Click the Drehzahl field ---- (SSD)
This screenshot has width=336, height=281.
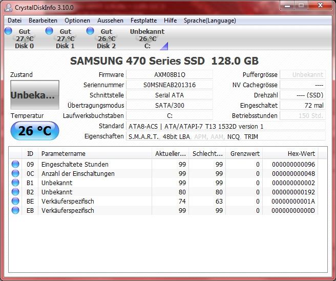coord(303,95)
